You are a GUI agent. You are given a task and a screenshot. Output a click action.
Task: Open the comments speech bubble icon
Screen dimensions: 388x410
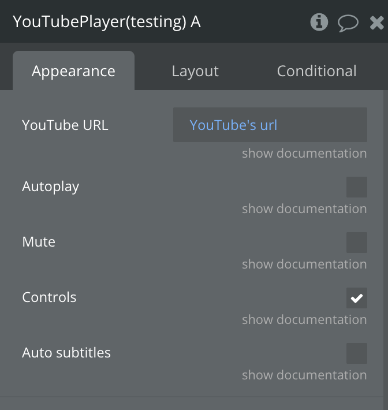pyautogui.click(x=348, y=23)
